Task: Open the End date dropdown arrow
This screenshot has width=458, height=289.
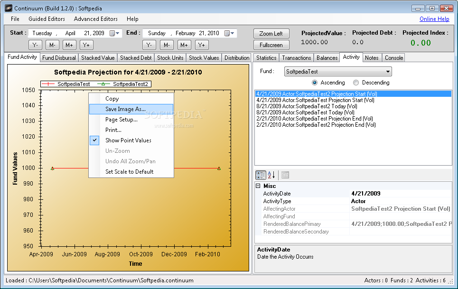Action: 232,33
